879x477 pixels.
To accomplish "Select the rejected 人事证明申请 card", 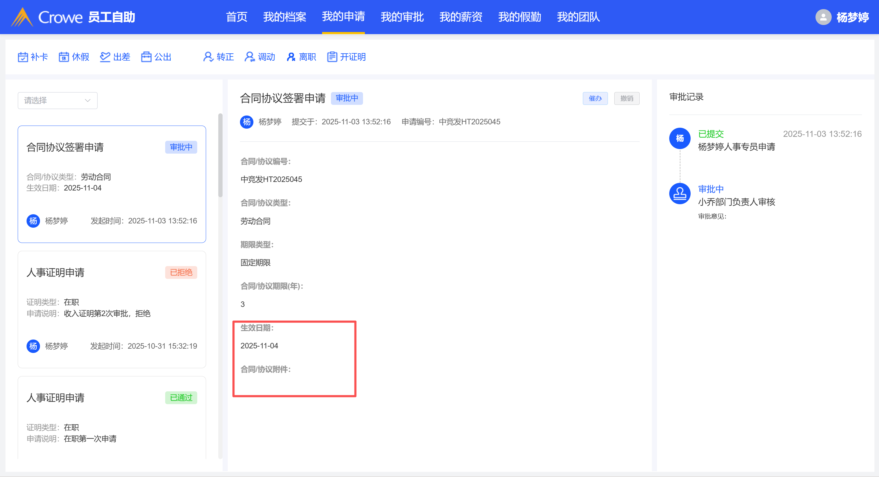I will tap(111, 309).
